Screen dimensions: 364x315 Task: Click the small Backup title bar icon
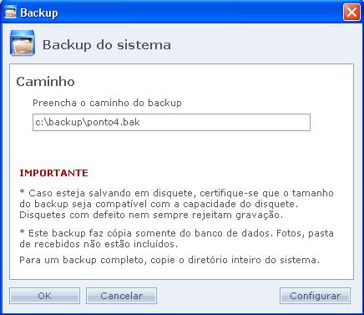pos(11,13)
